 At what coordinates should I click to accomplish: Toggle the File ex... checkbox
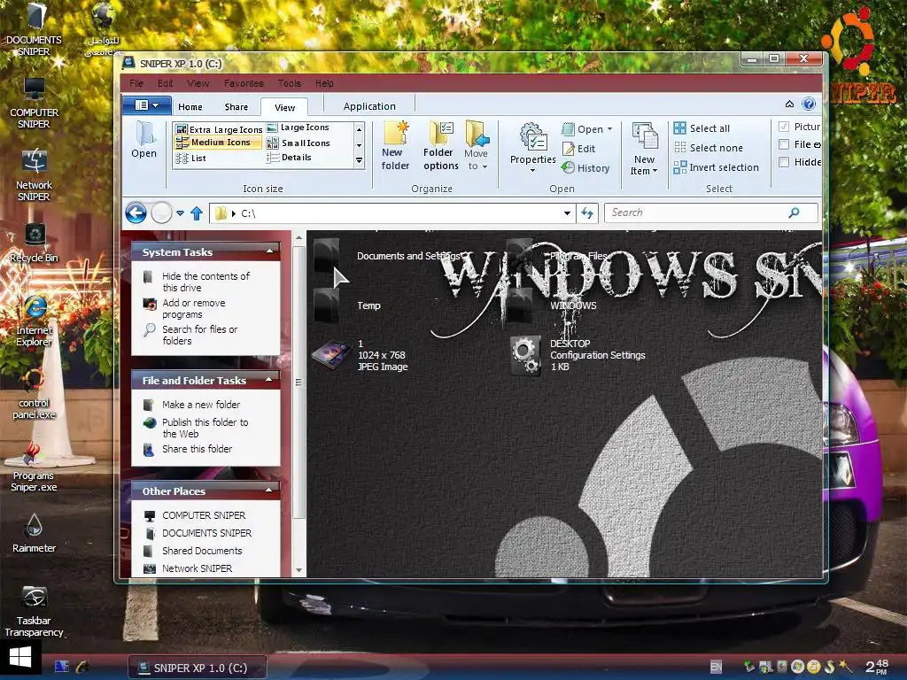tap(784, 144)
